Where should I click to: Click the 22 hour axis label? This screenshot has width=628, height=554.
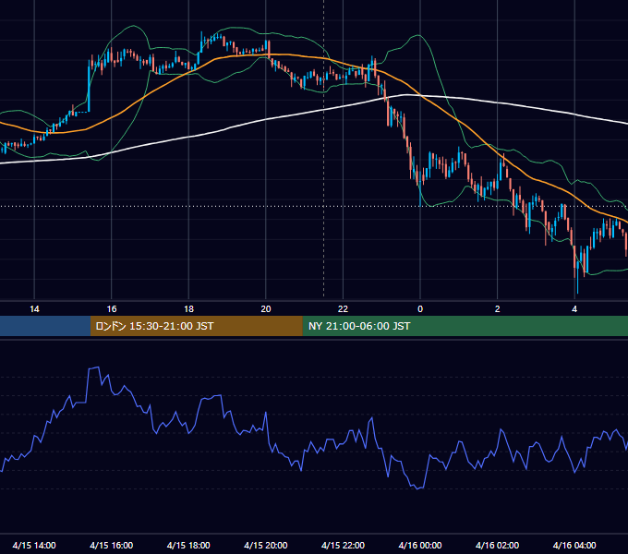pyautogui.click(x=343, y=309)
